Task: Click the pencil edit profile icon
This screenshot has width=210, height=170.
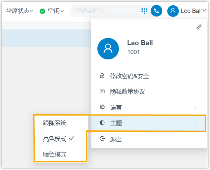Action: point(199,27)
